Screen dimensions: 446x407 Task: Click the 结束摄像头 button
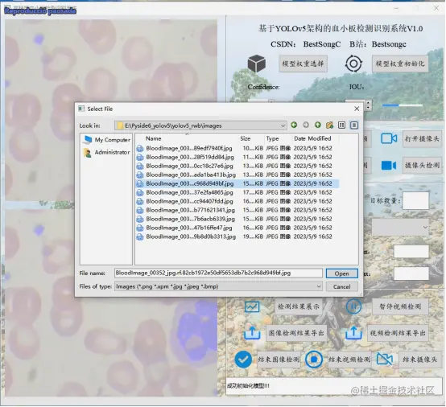pos(419,360)
